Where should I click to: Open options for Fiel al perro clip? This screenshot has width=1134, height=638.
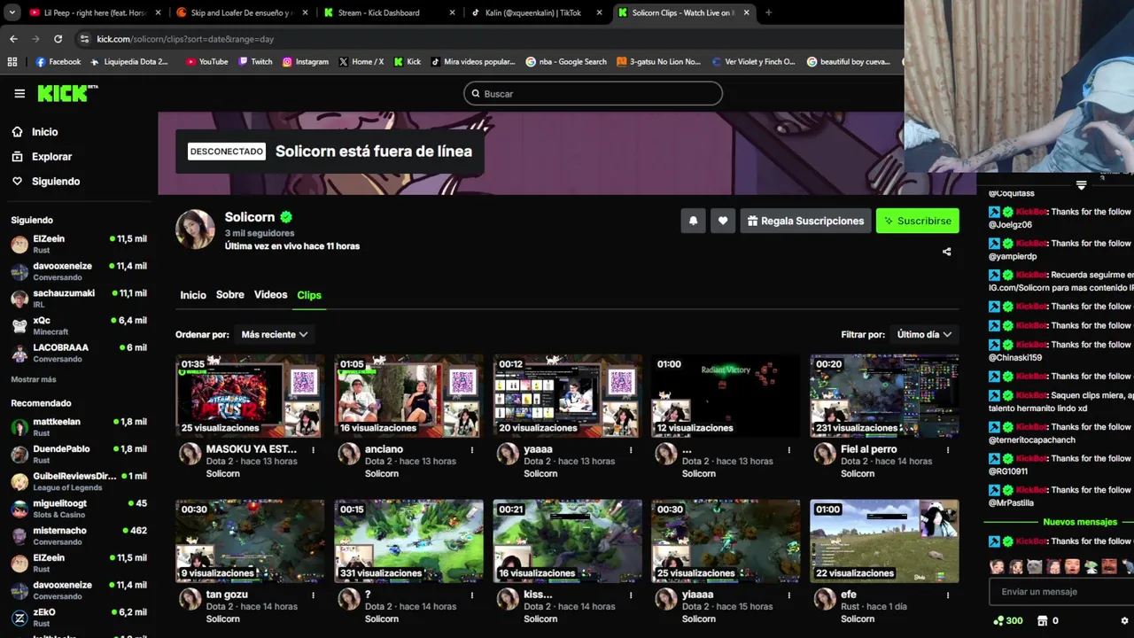click(948, 449)
